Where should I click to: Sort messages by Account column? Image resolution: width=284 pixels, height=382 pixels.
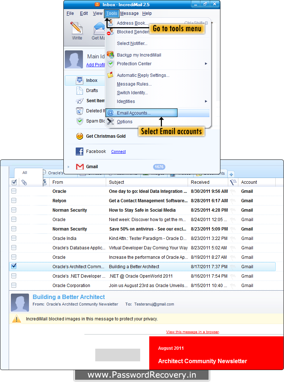click(x=249, y=182)
